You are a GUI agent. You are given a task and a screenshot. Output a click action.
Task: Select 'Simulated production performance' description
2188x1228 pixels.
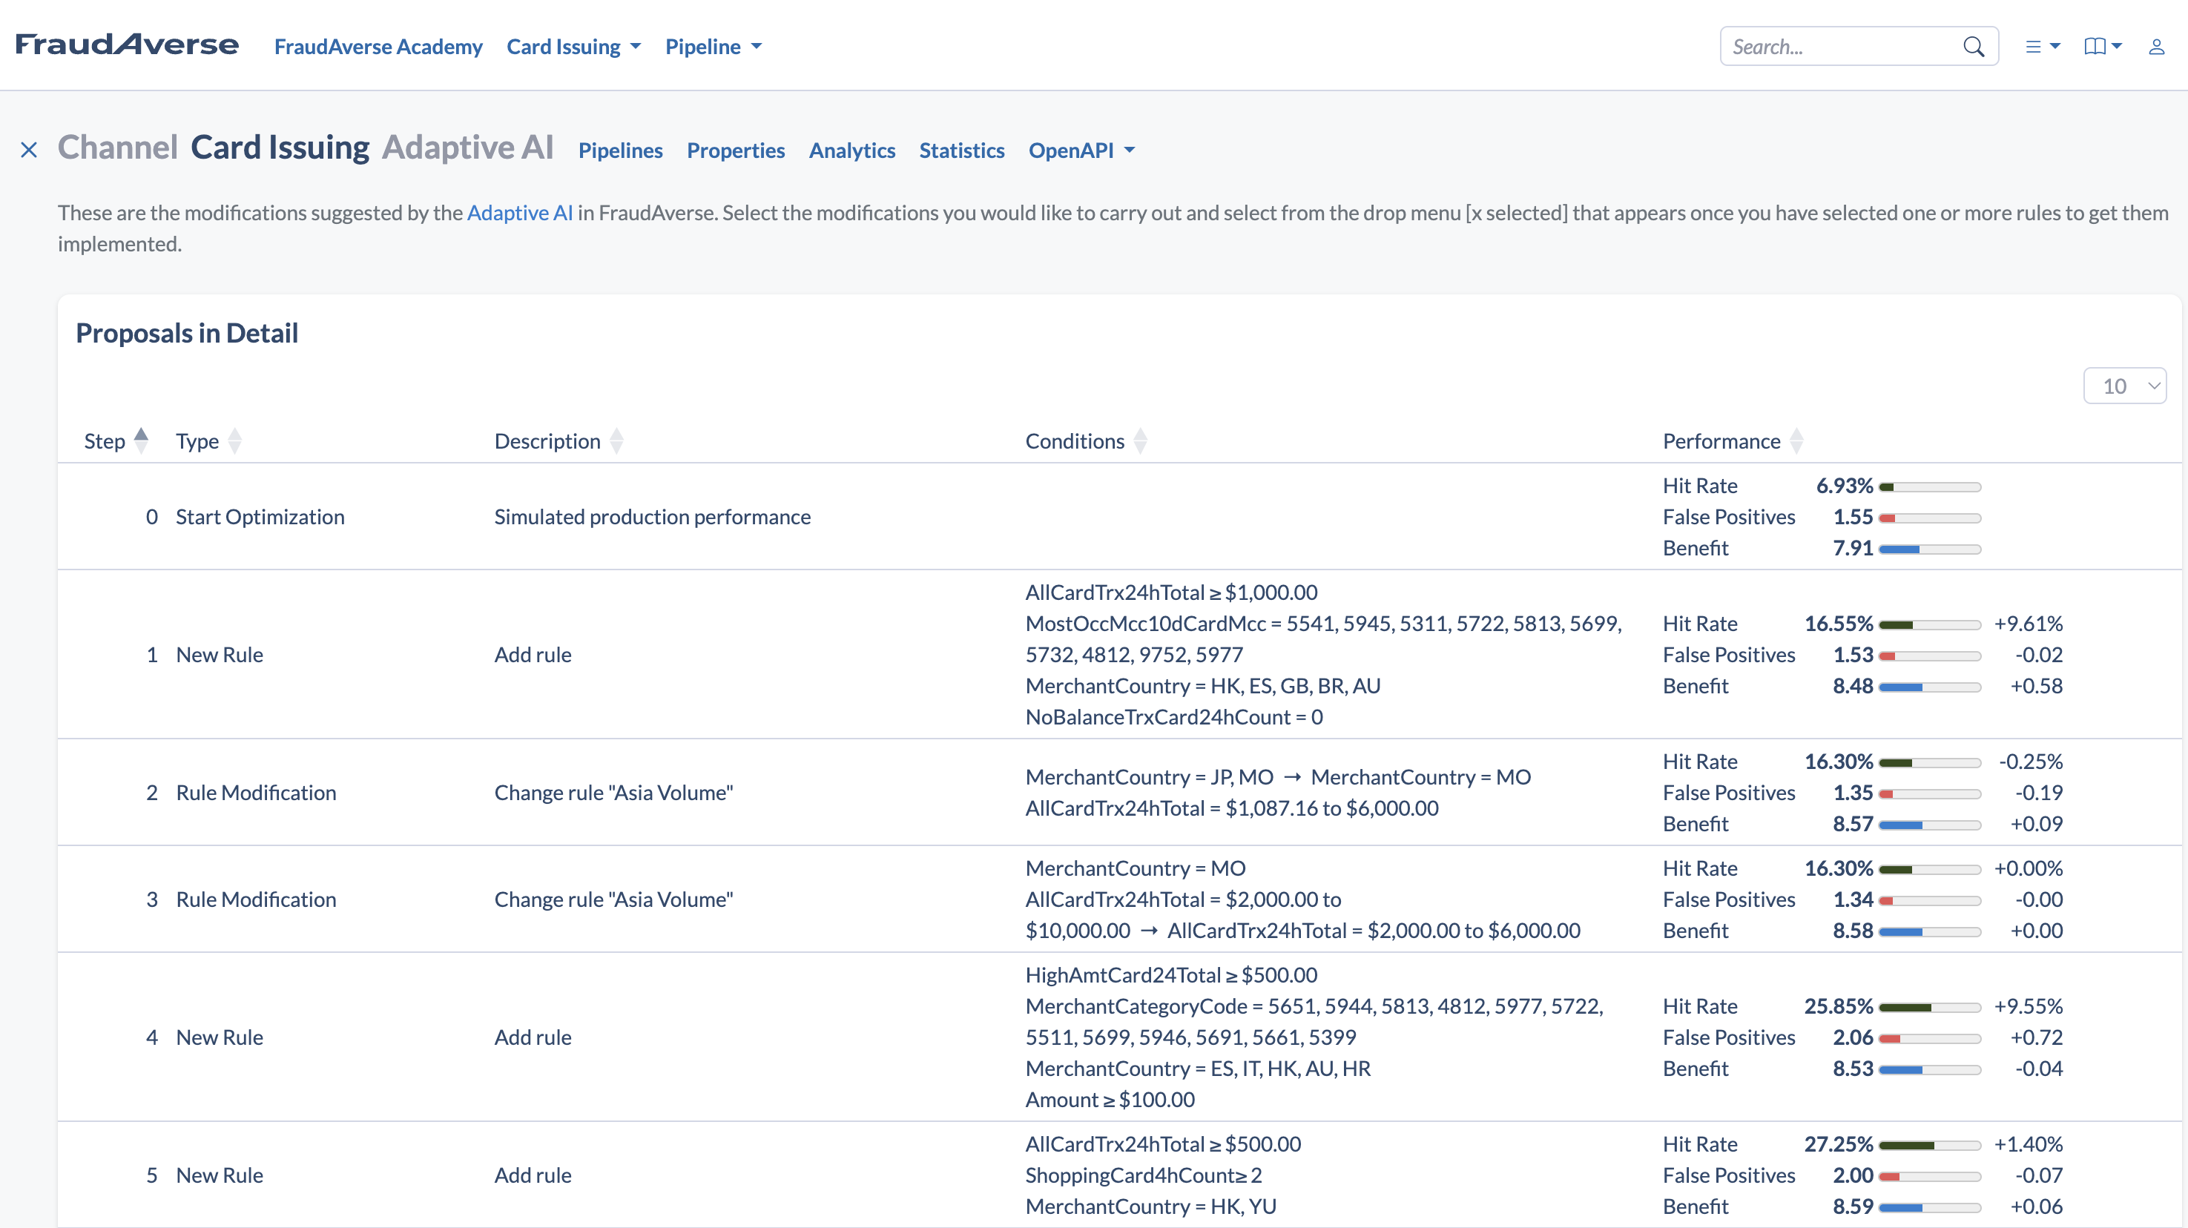point(653,516)
